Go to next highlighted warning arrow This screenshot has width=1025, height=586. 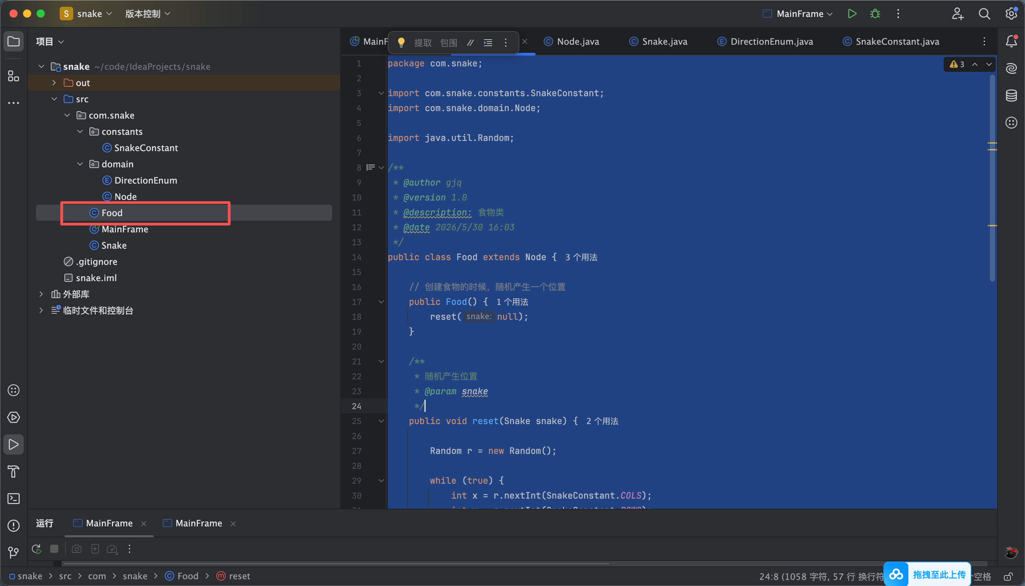point(989,64)
